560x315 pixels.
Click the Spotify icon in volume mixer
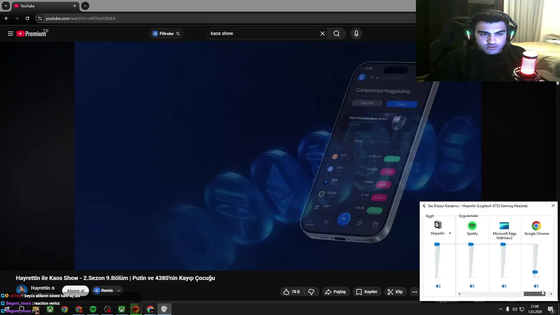(x=472, y=226)
